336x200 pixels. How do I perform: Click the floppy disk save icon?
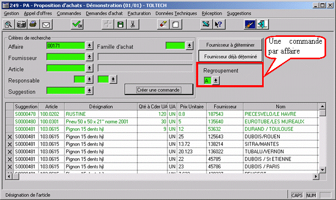(120, 24)
